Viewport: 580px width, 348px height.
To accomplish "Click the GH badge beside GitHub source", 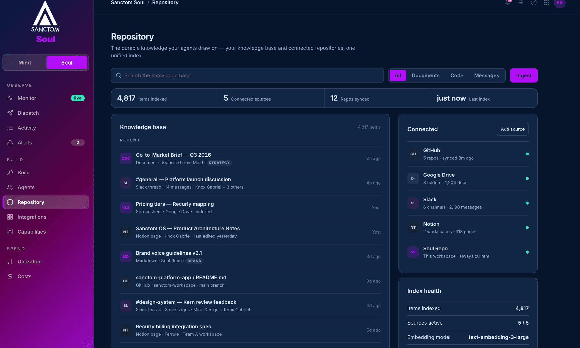I will (413, 154).
